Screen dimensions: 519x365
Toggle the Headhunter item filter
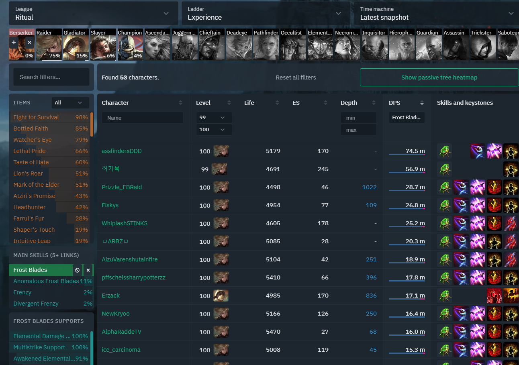click(29, 207)
